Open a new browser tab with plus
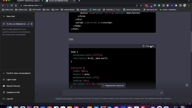Image resolution: width=192 pixels, height=108 pixels. pos(79,1)
